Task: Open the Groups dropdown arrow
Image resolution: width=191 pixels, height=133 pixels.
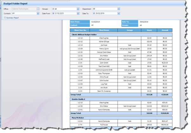Action: click(x=78, y=9)
